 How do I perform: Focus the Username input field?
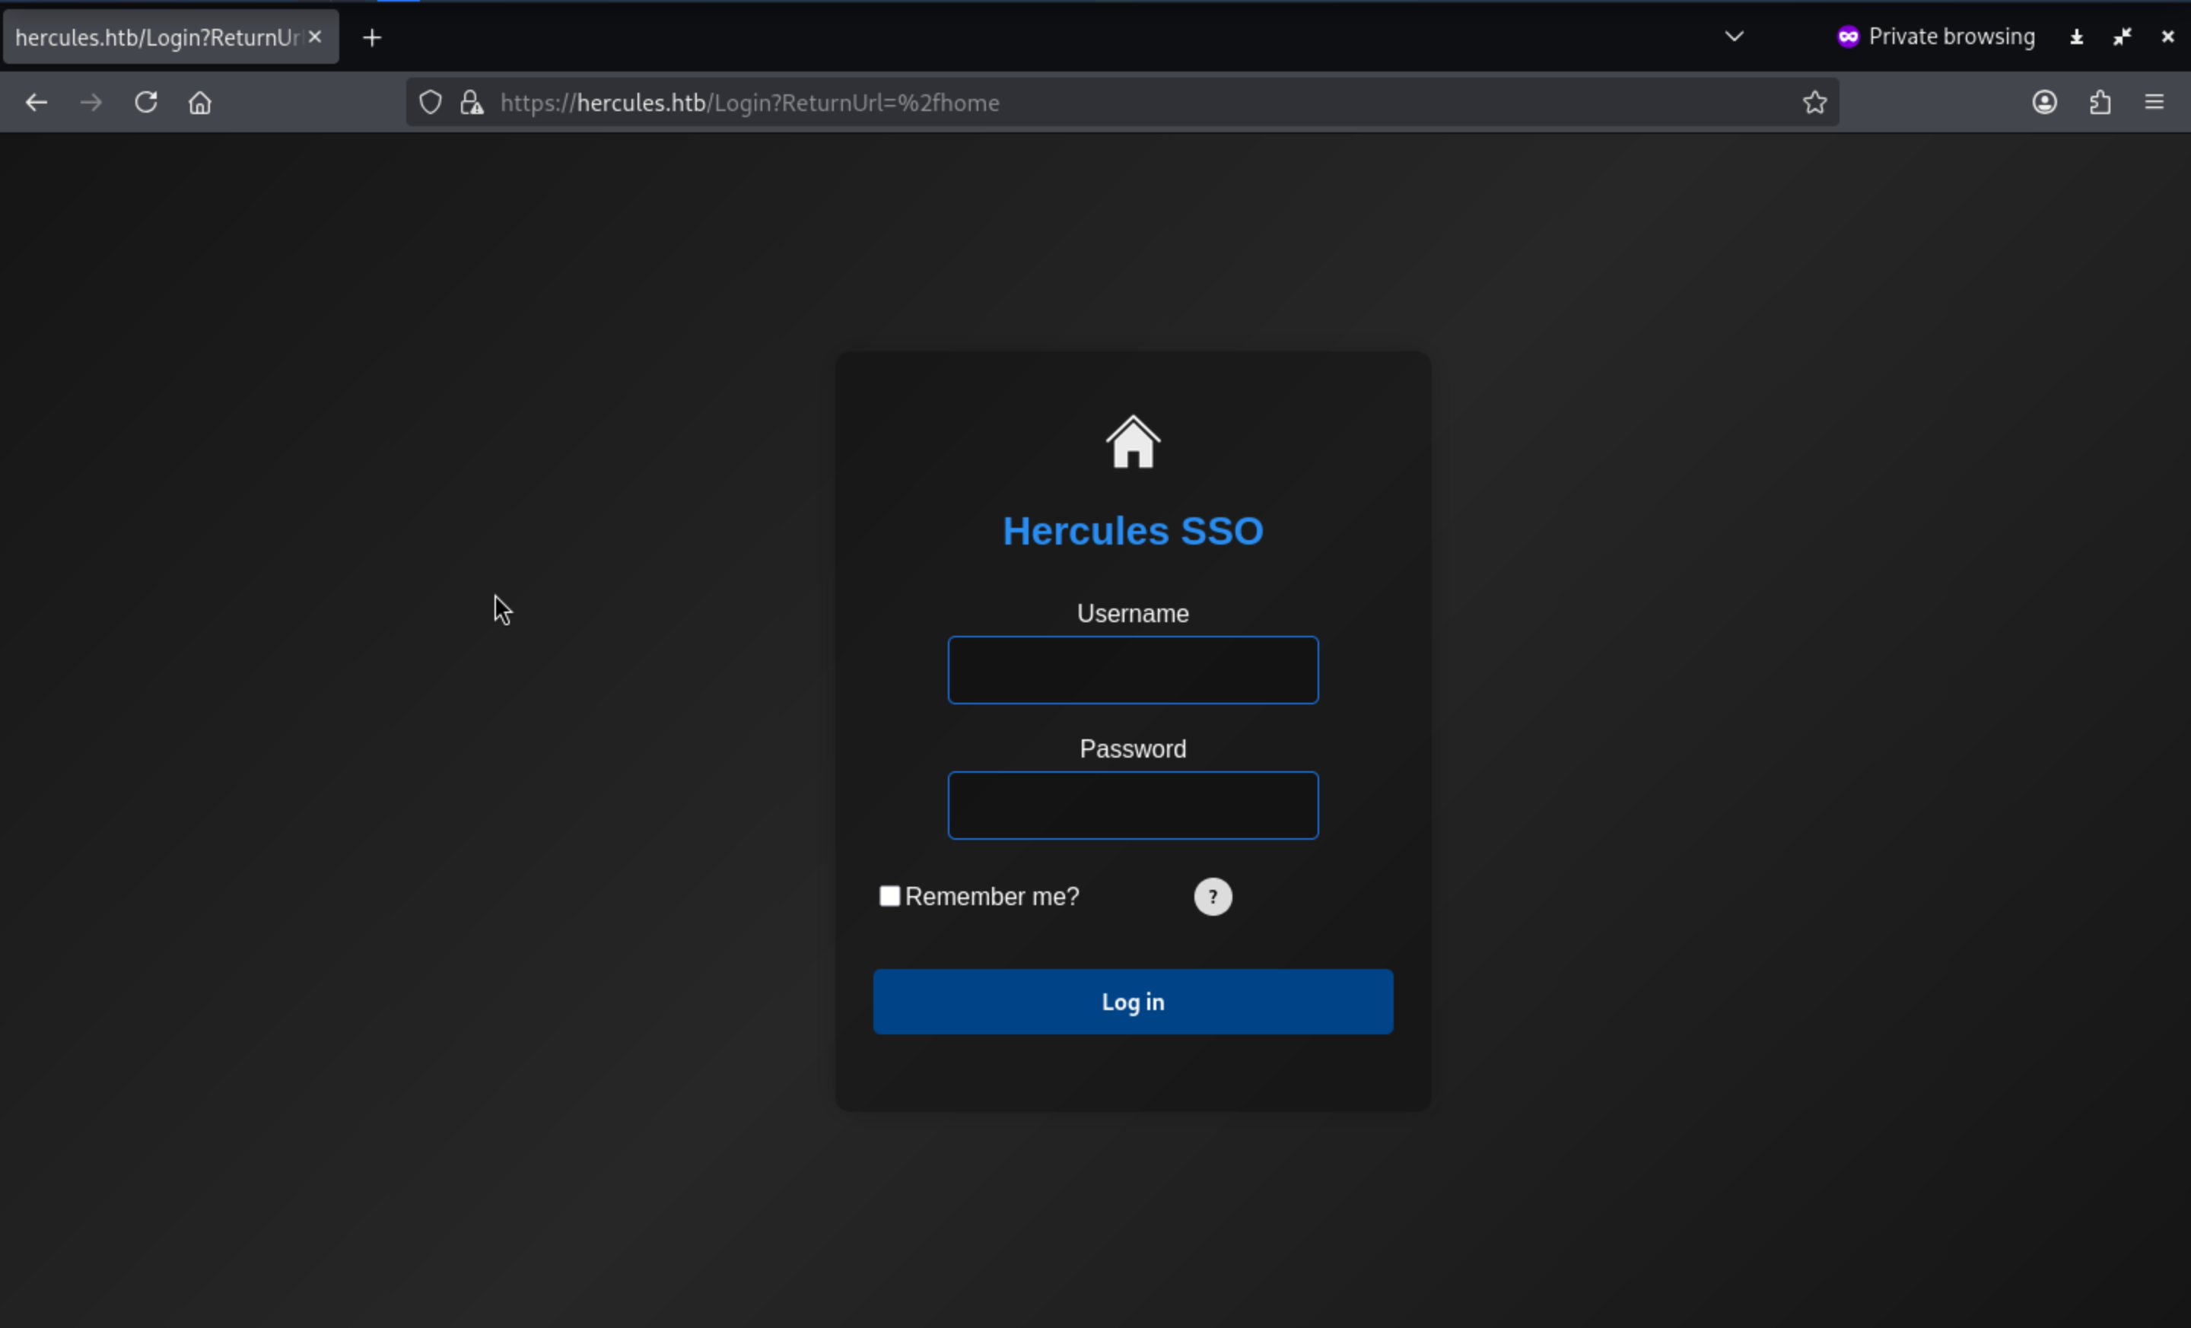point(1132,670)
